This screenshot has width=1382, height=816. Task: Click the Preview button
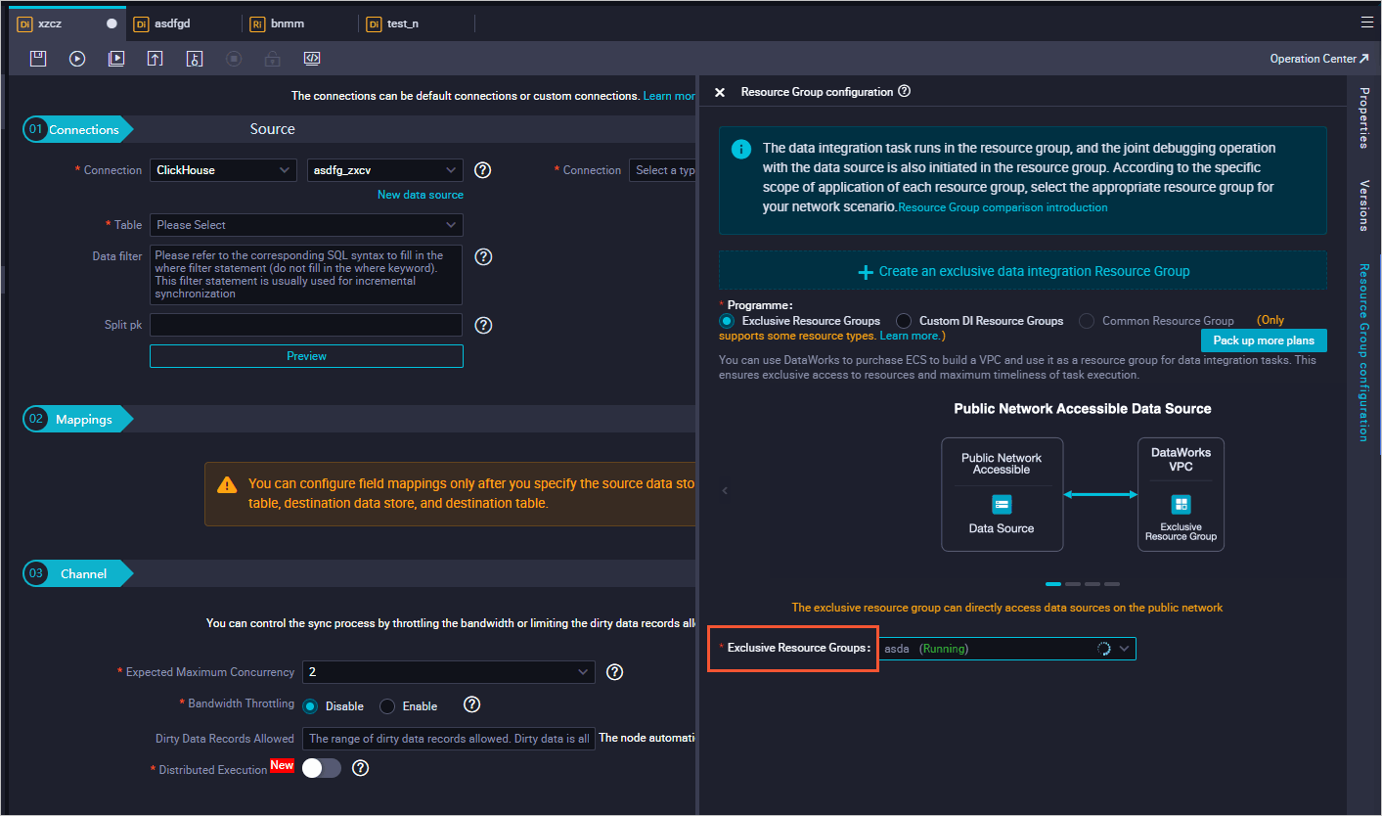(306, 356)
